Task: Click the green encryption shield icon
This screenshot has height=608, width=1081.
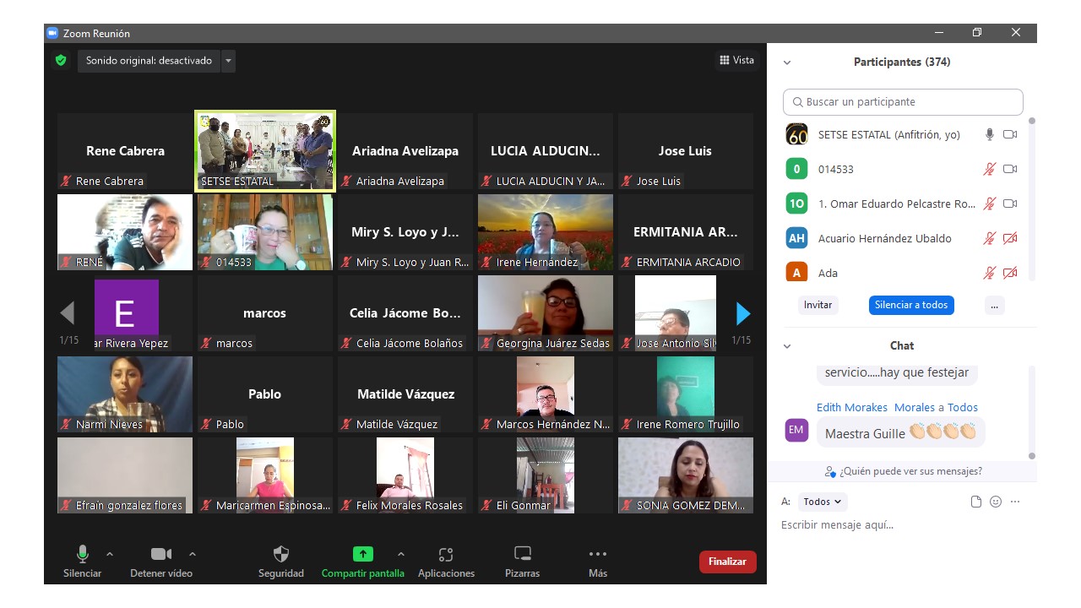Action: [60, 60]
